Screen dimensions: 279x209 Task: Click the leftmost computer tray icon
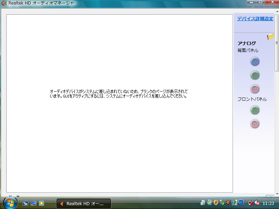[203, 202]
